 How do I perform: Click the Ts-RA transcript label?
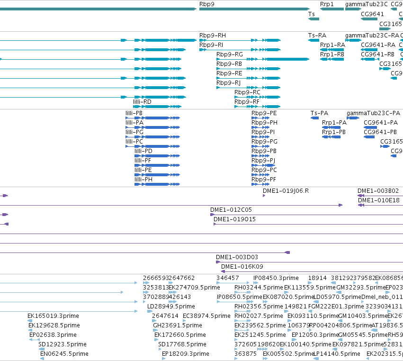click(x=317, y=35)
